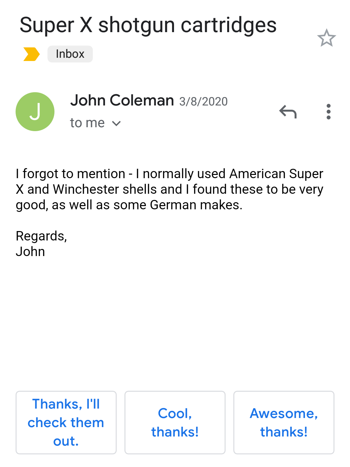Send smart reply "Thanks, I'll check them out."
350x467 pixels.
click(x=66, y=422)
